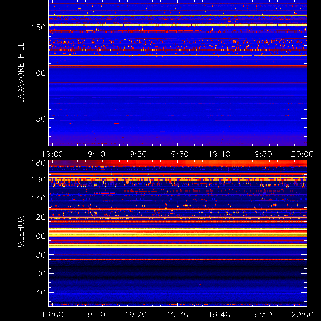321x321 pixels.
Task: Click the 160 tick label on Palehua axis
Action: point(38,179)
